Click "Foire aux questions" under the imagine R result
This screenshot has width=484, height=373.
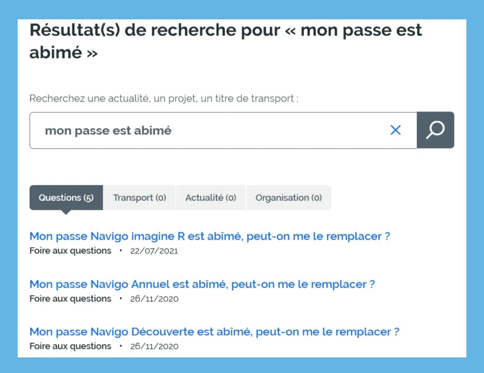[70, 251]
